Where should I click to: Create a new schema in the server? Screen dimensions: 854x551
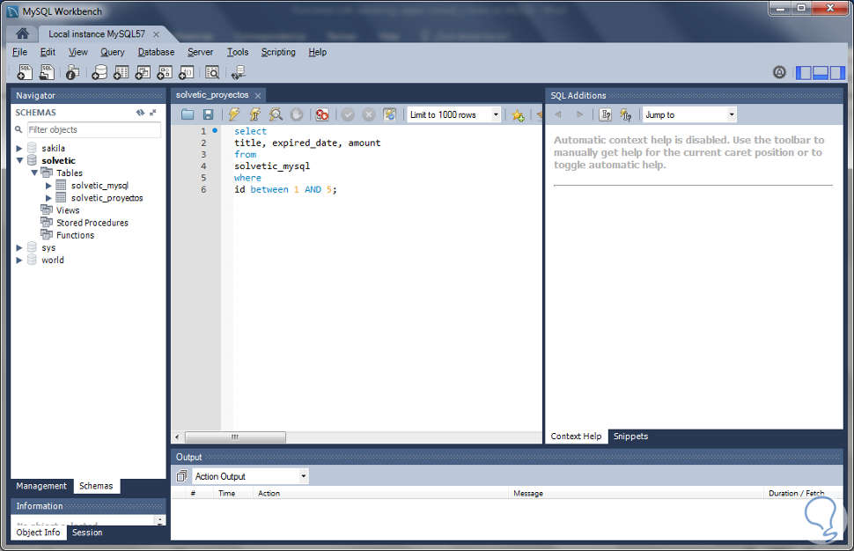pos(99,72)
